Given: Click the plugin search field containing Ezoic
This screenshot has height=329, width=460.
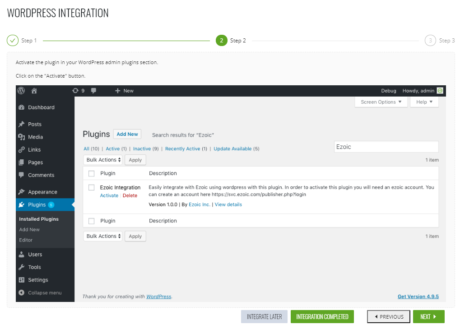Looking at the screenshot, I should click(x=386, y=147).
